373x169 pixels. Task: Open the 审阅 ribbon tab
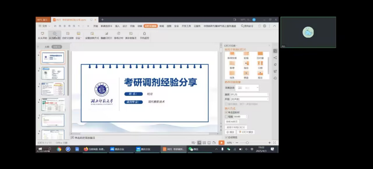[161, 26]
